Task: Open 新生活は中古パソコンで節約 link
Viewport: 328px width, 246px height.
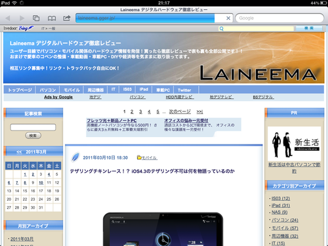Action: [x=295, y=168]
